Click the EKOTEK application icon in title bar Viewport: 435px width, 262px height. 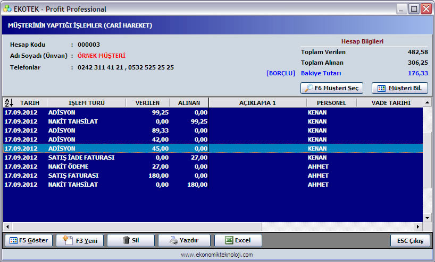7,9
